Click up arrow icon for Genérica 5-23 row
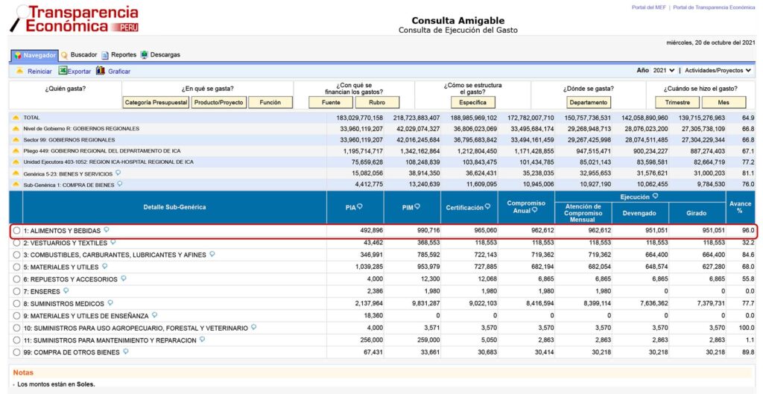This screenshot has width=763, height=394. 16,174
